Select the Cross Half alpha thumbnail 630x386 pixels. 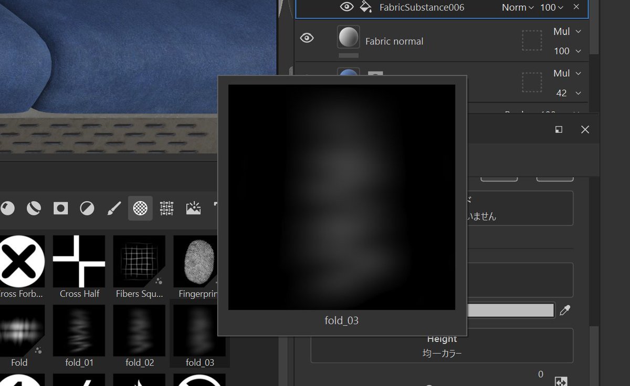pyautogui.click(x=79, y=261)
